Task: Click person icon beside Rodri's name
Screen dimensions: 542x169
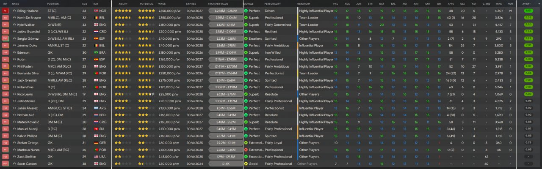Action: (14, 60)
